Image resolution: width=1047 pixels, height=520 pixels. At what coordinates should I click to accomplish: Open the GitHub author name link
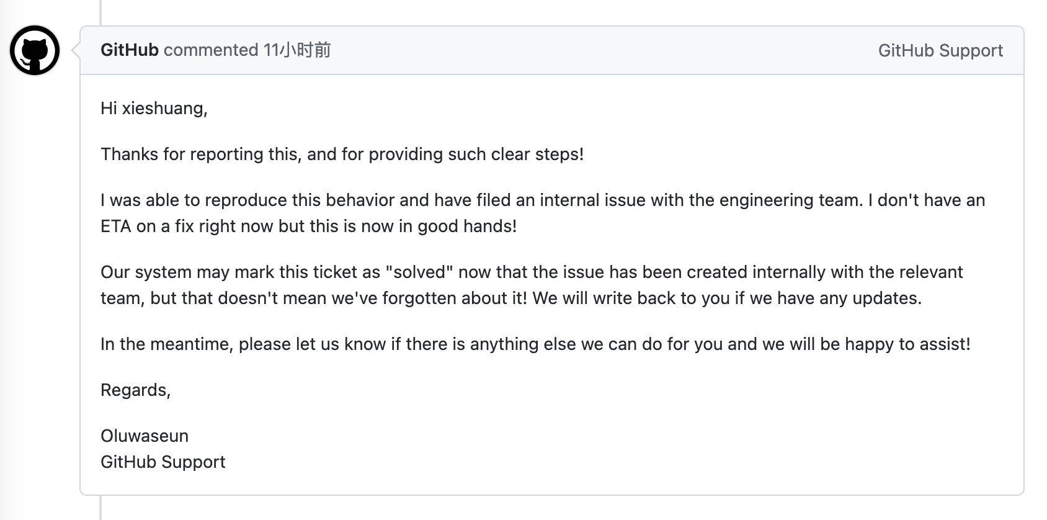tap(130, 50)
